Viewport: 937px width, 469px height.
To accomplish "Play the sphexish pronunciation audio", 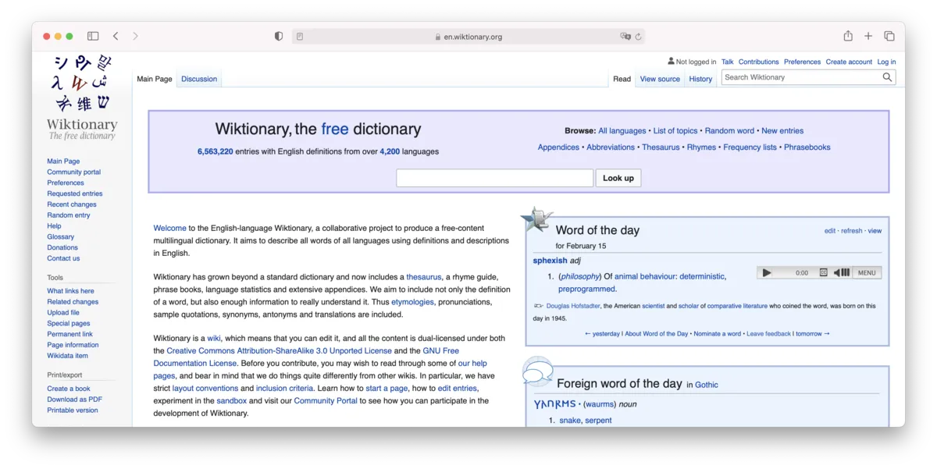I will tap(767, 273).
